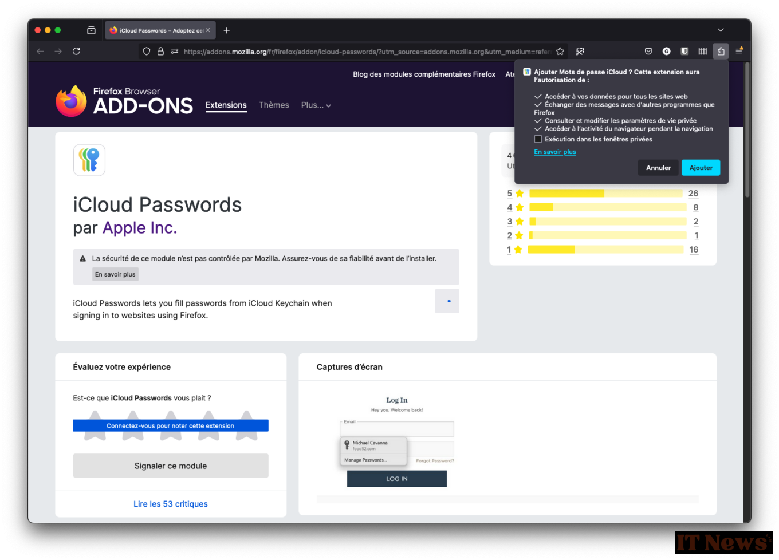The image size is (779, 560).
Task: Go back to the previous page
Action: [x=40, y=52]
